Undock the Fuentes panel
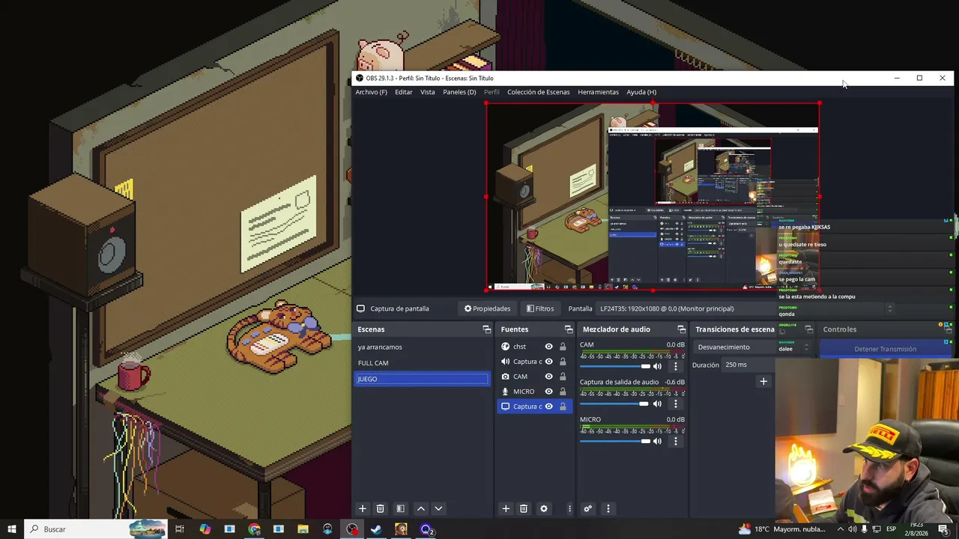Image resolution: width=959 pixels, height=539 pixels. 569,329
